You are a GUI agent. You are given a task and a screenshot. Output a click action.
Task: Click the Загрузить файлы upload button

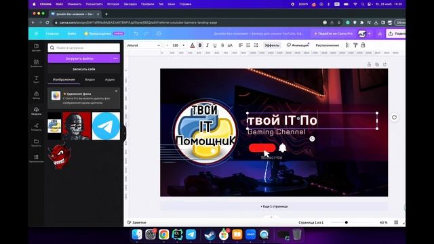click(79, 58)
